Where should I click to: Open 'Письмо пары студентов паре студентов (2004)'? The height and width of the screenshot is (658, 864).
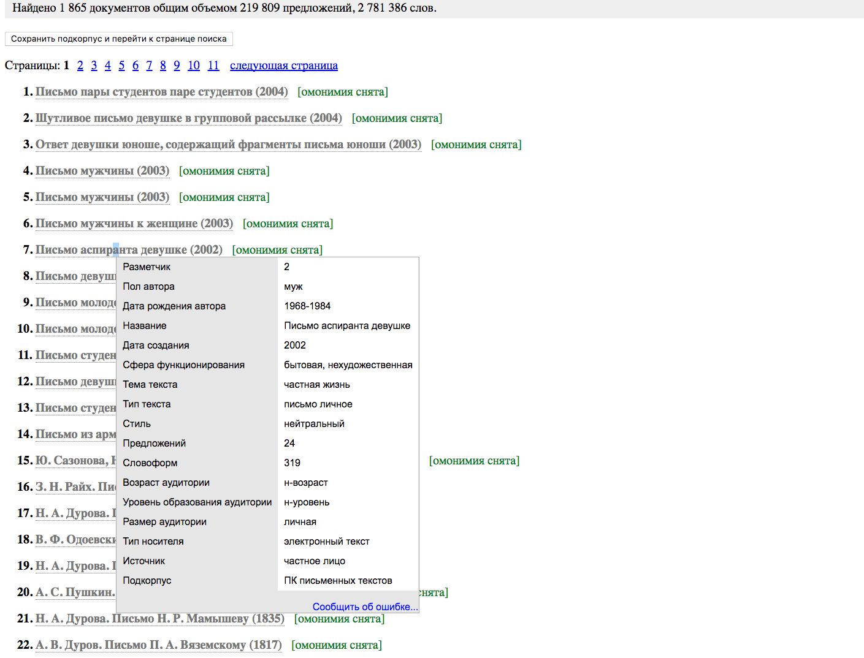[161, 92]
